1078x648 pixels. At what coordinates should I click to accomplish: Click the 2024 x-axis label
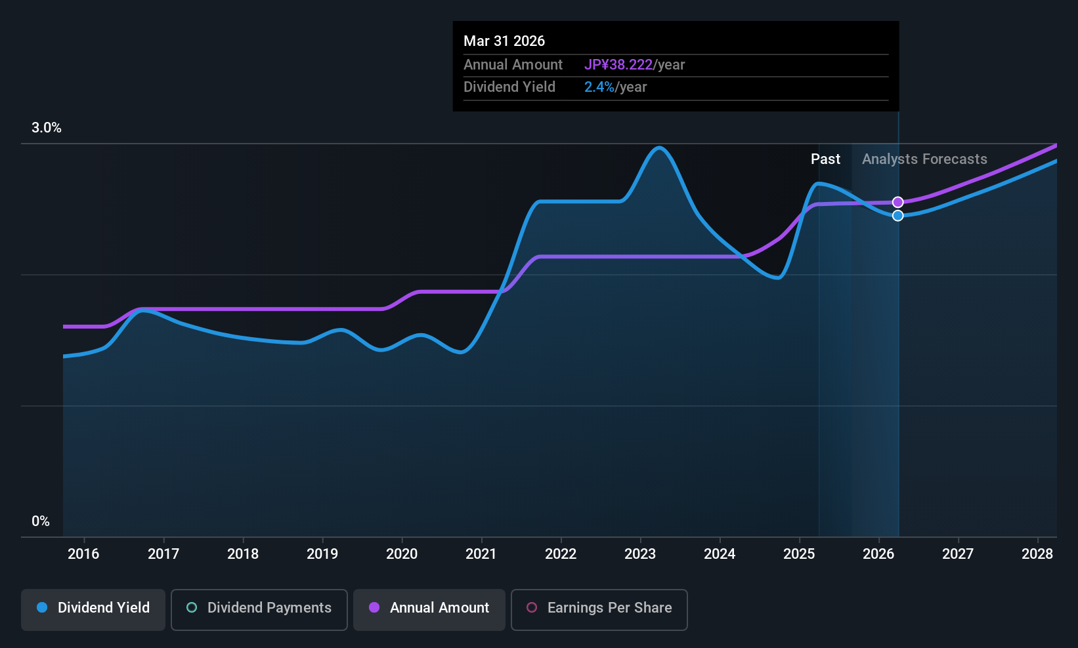pos(720,554)
